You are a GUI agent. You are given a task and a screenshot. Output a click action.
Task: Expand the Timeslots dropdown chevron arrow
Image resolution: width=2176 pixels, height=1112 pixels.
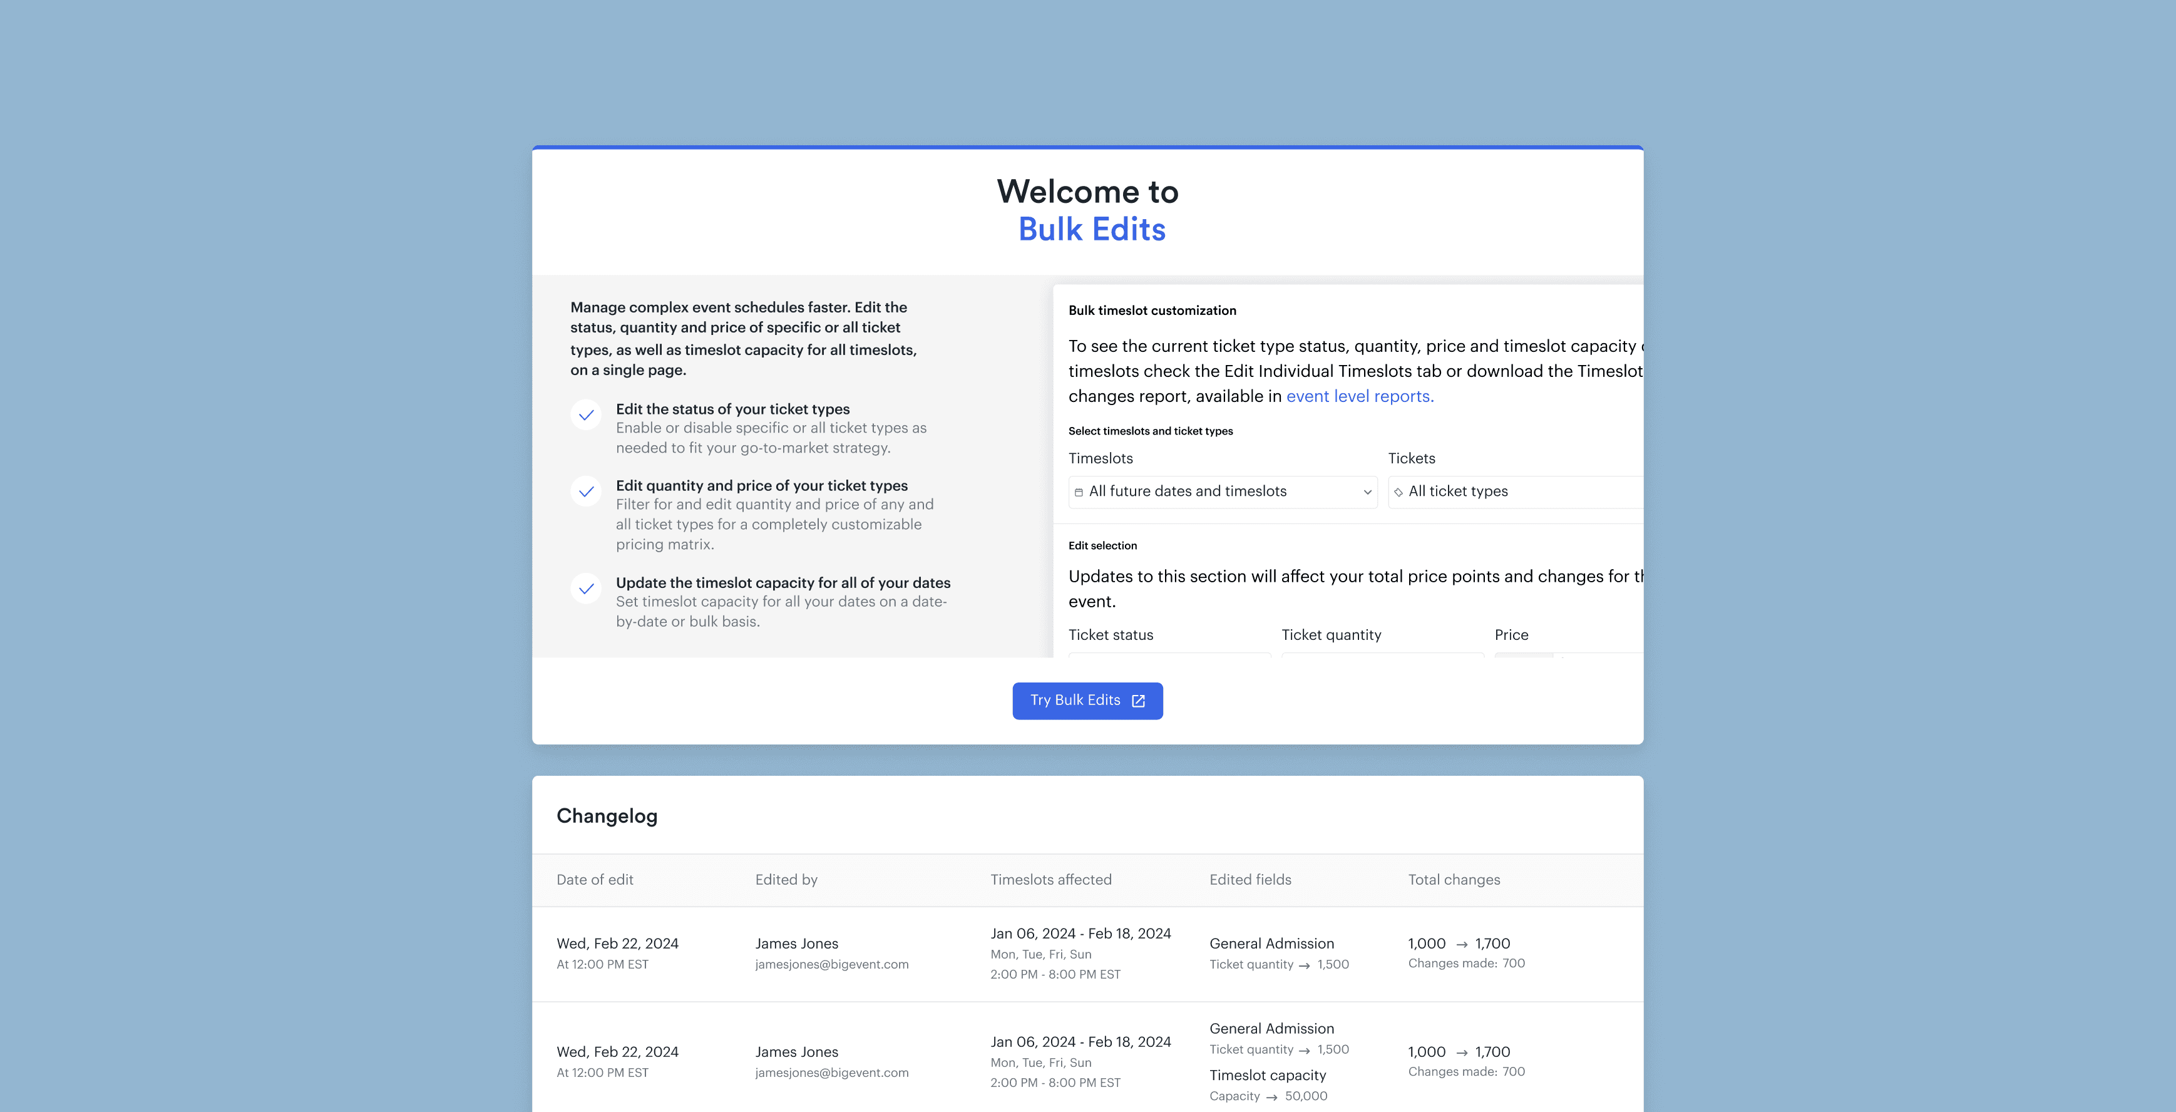tap(1367, 493)
